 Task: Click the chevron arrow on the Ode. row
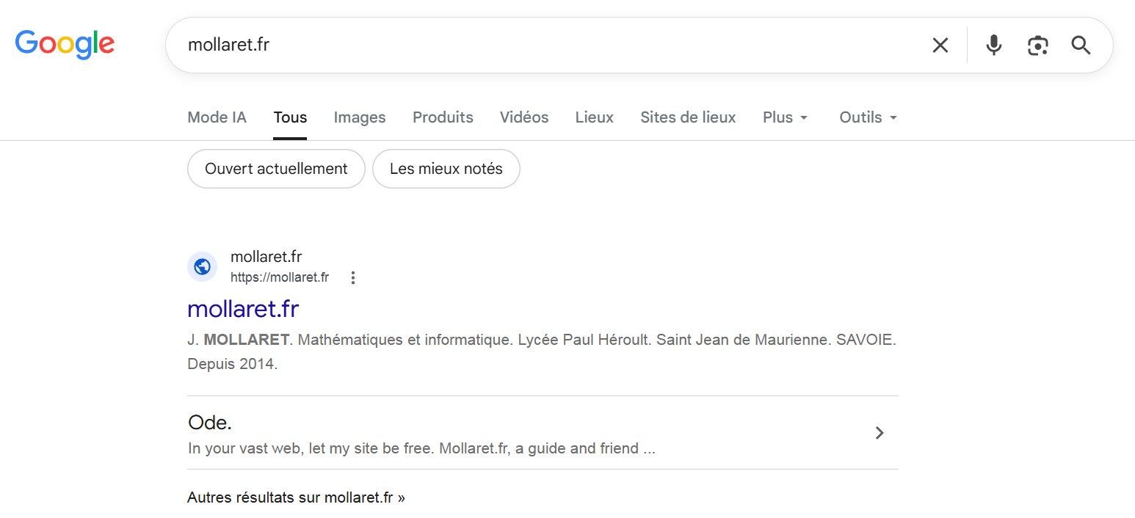click(x=880, y=433)
